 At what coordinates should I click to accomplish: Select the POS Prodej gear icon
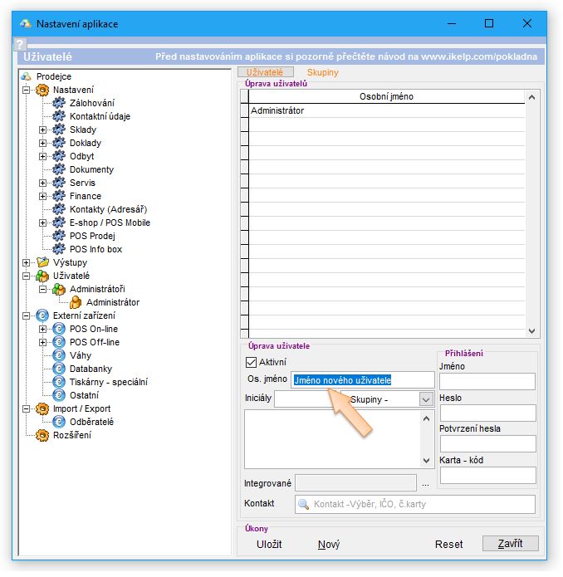pyautogui.click(x=58, y=236)
